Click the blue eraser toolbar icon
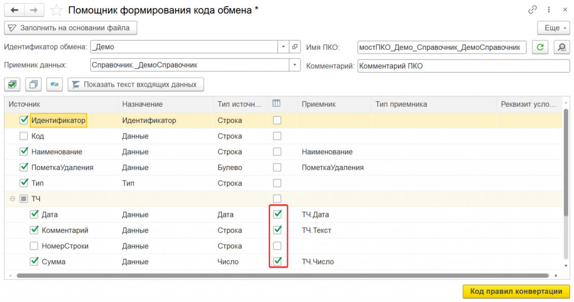 click(x=54, y=84)
